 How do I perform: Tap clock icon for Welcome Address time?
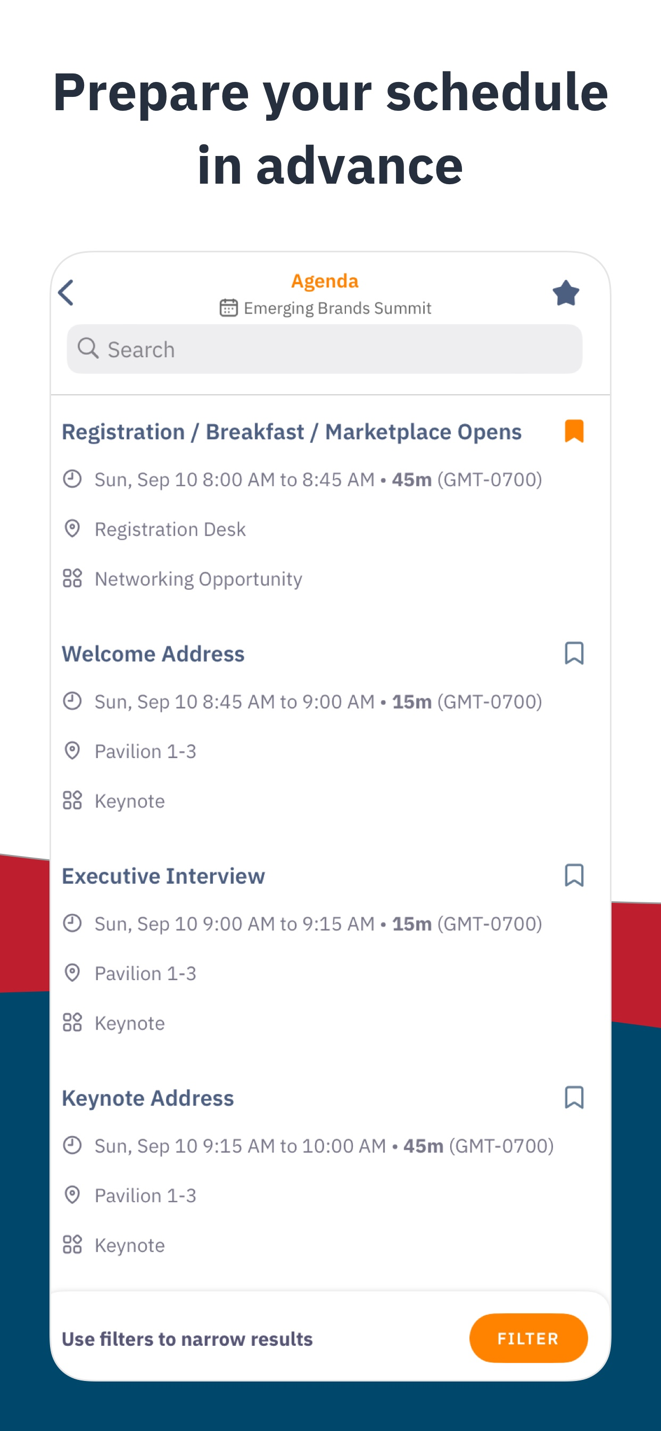72,701
